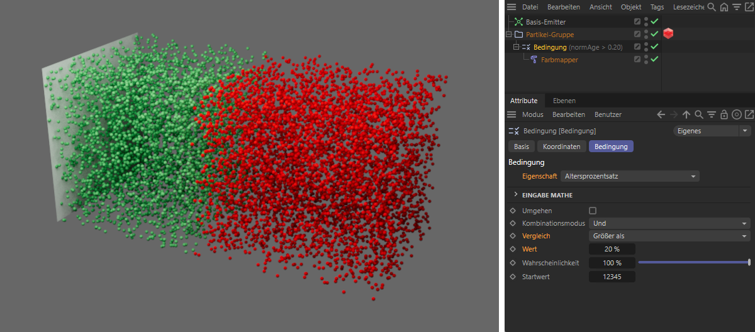
Task: Click the layer square icon of Basis-Emitter
Action: tap(637, 21)
